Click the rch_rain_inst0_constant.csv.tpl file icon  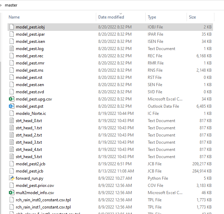12,200
